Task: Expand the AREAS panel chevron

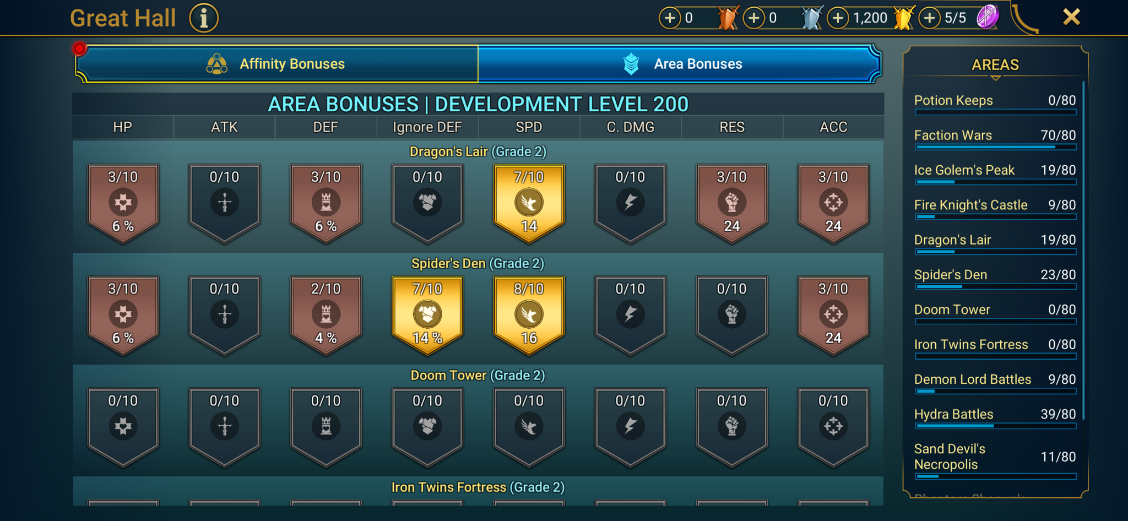Action: [x=995, y=78]
